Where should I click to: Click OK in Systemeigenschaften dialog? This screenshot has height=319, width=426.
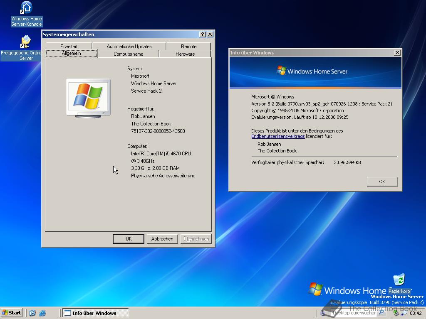[x=129, y=239]
